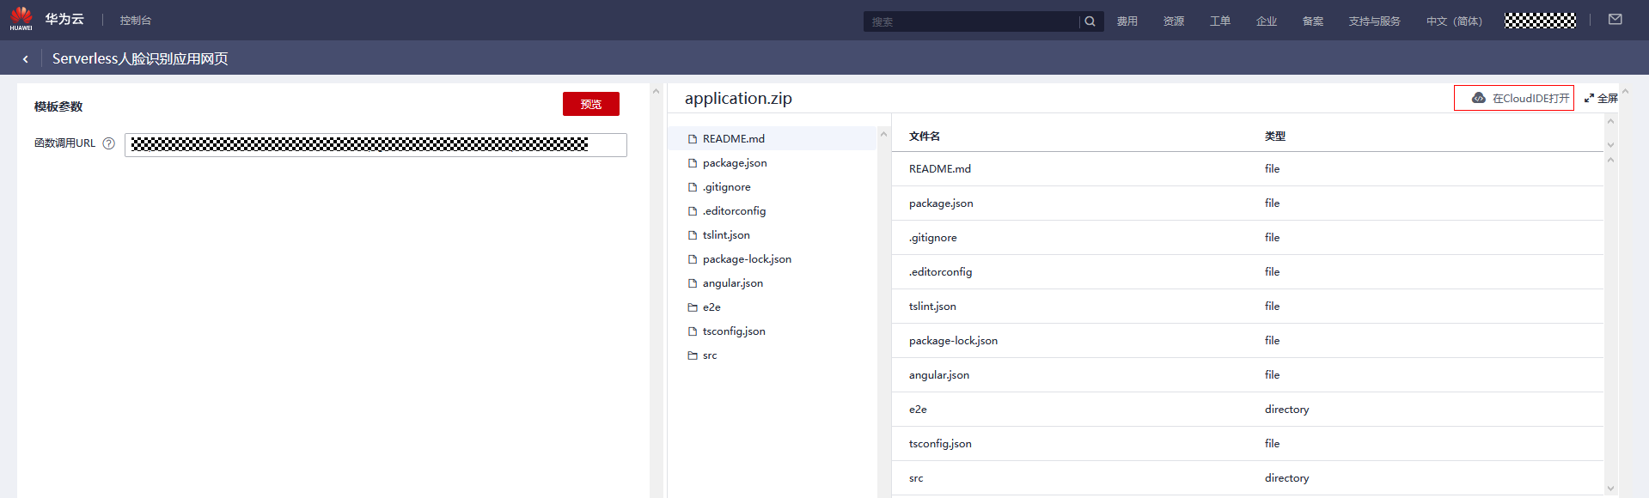This screenshot has height=498, width=1649.
Task: Open the 费用 menu in the top bar
Action: [x=1127, y=21]
